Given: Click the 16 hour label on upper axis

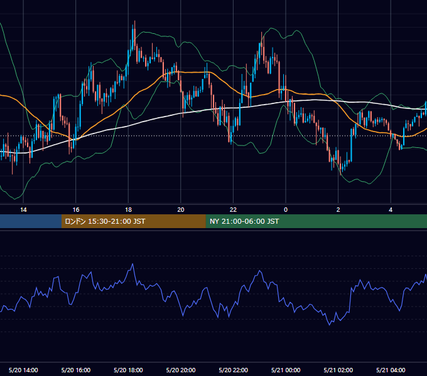Looking at the screenshot, I should click(x=76, y=210).
